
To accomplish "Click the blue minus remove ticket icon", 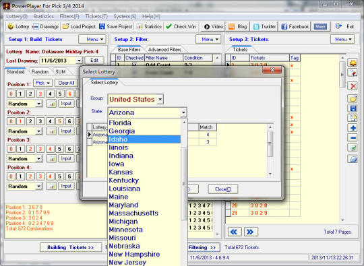I will (353, 138).
